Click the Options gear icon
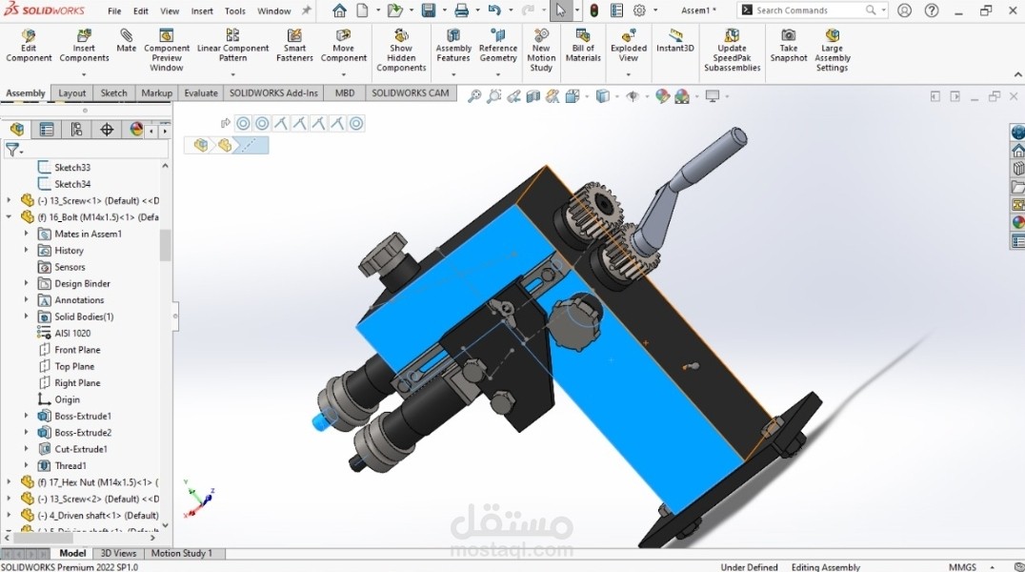 639,10
